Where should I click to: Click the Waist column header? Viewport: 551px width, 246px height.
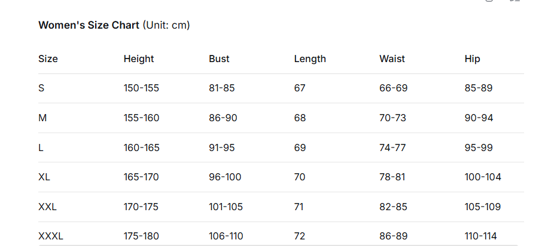click(392, 59)
